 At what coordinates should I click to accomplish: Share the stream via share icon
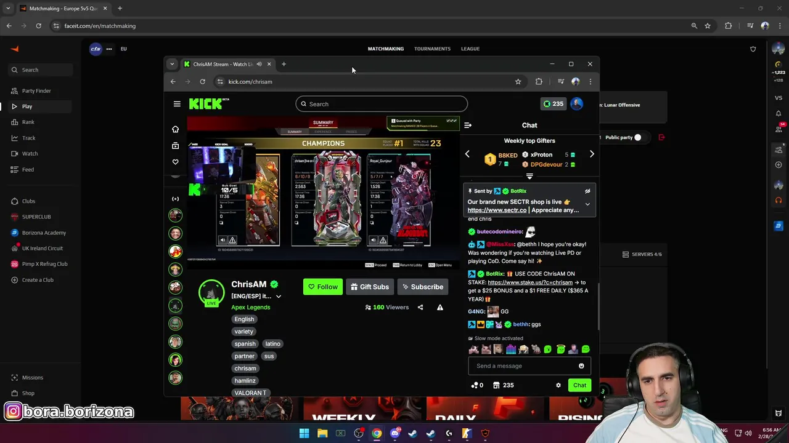pyautogui.click(x=420, y=307)
